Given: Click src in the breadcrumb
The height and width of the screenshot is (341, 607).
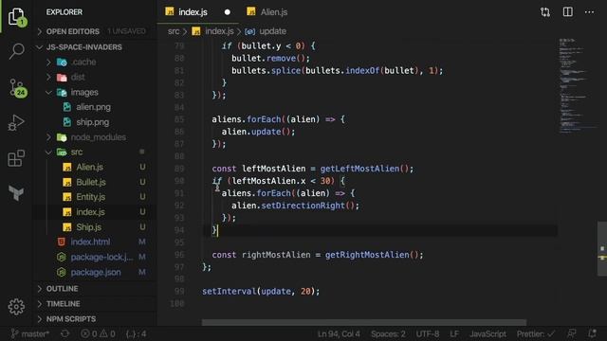Looking at the screenshot, I should (x=174, y=31).
